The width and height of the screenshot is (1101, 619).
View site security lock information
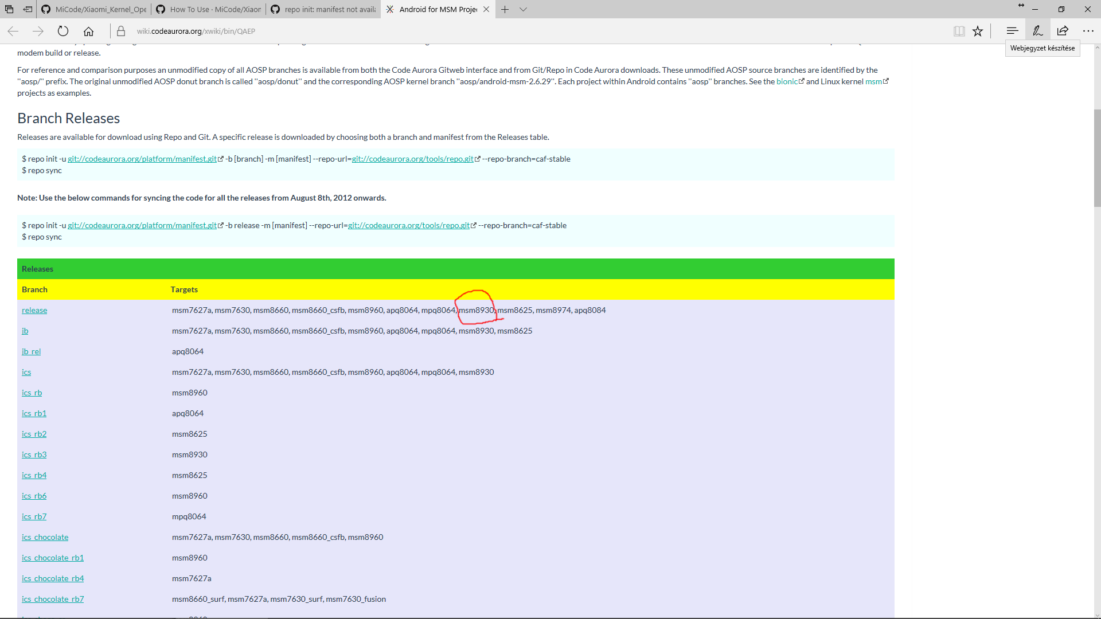121,31
